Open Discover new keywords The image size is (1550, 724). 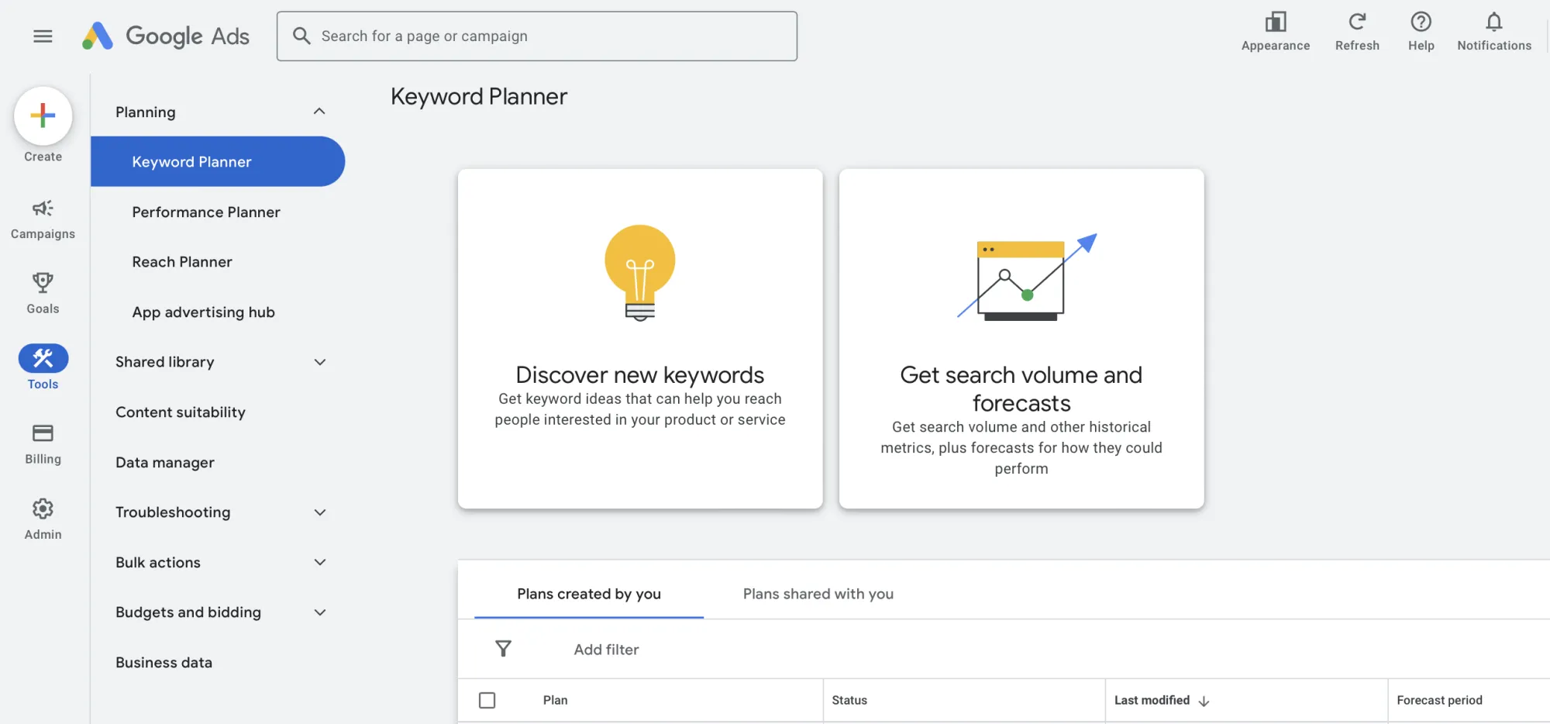pos(639,339)
